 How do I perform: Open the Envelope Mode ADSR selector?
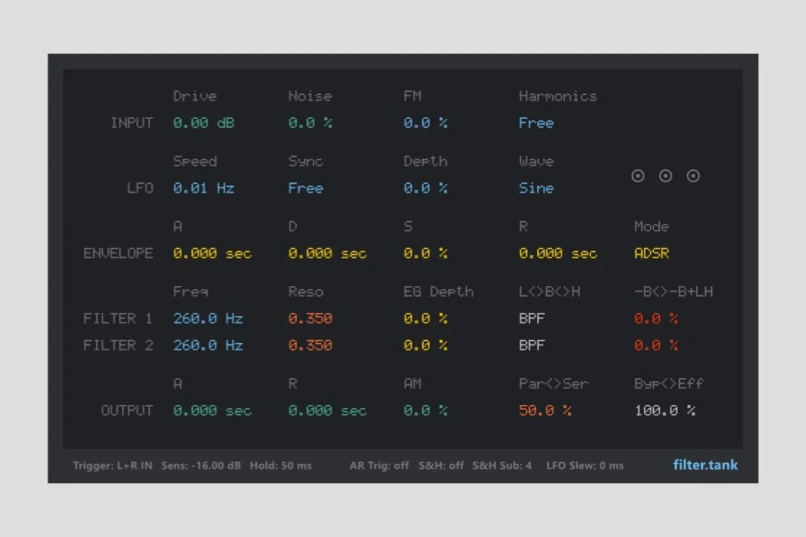point(651,253)
